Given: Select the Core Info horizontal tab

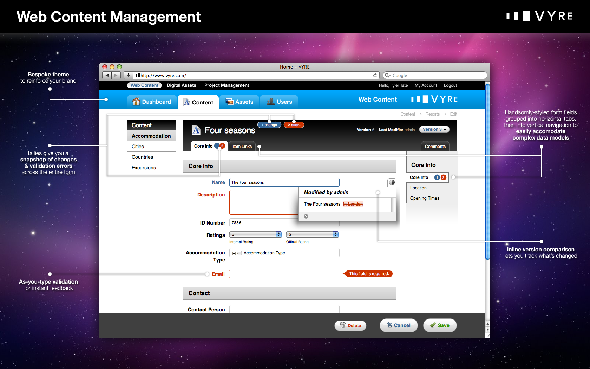Looking at the screenshot, I should click(209, 146).
